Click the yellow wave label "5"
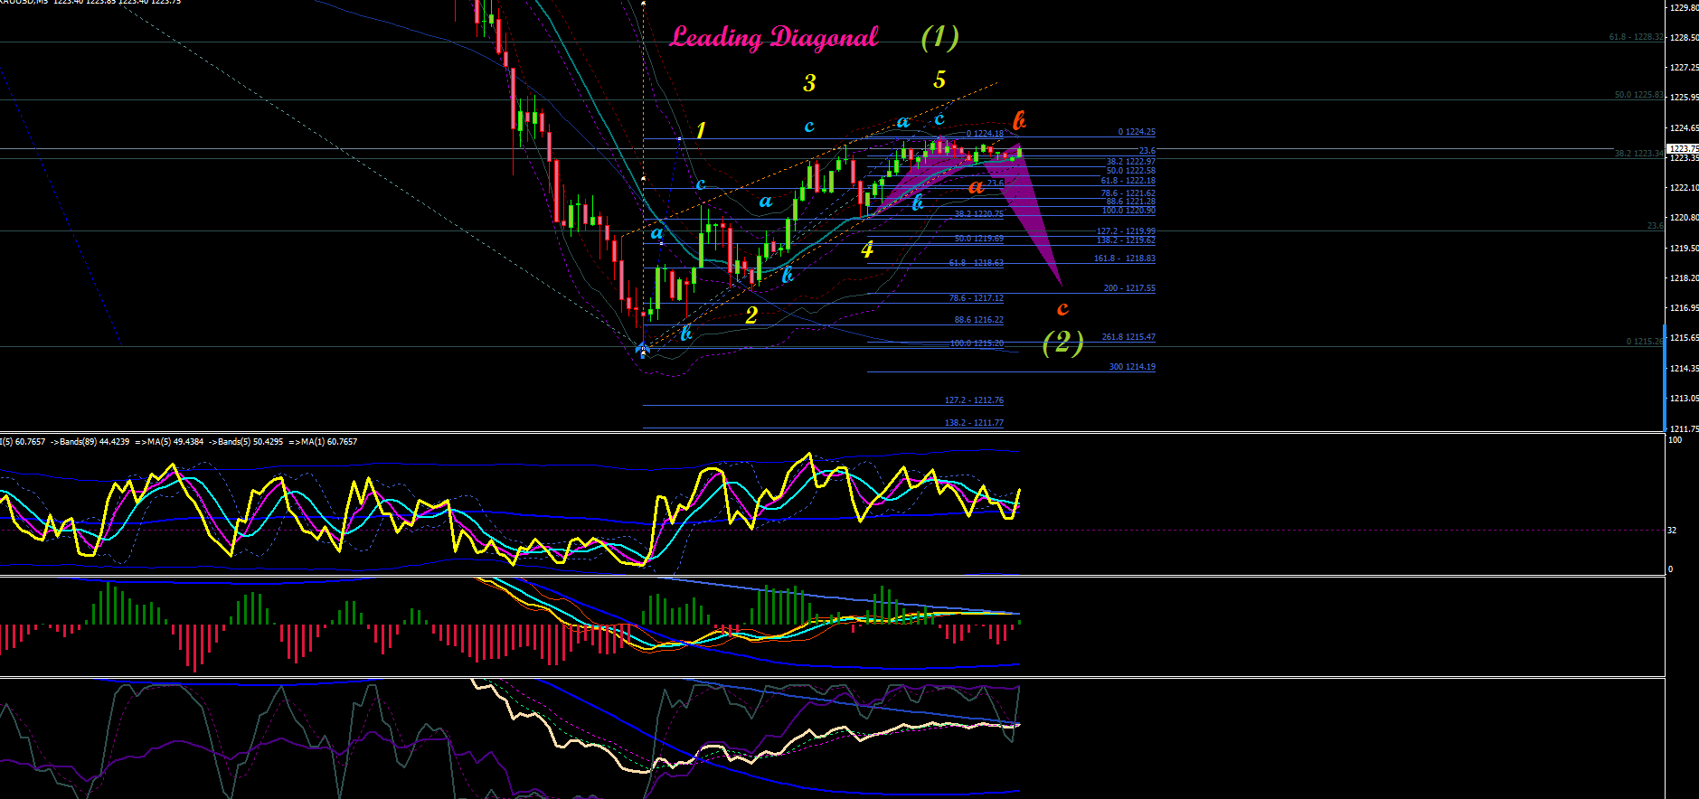Screen dimensions: 1699x799 939,80
